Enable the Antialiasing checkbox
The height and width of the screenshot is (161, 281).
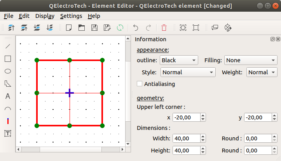click(140, 84)
